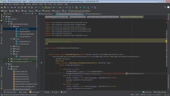
Task: Select fragment_survey.xml in layout folder
Action: coord(22,82)
